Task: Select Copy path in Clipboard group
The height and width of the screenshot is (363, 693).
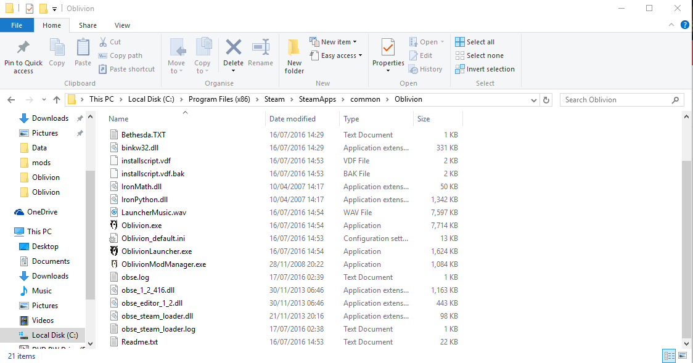Action: tap(120, 55)
